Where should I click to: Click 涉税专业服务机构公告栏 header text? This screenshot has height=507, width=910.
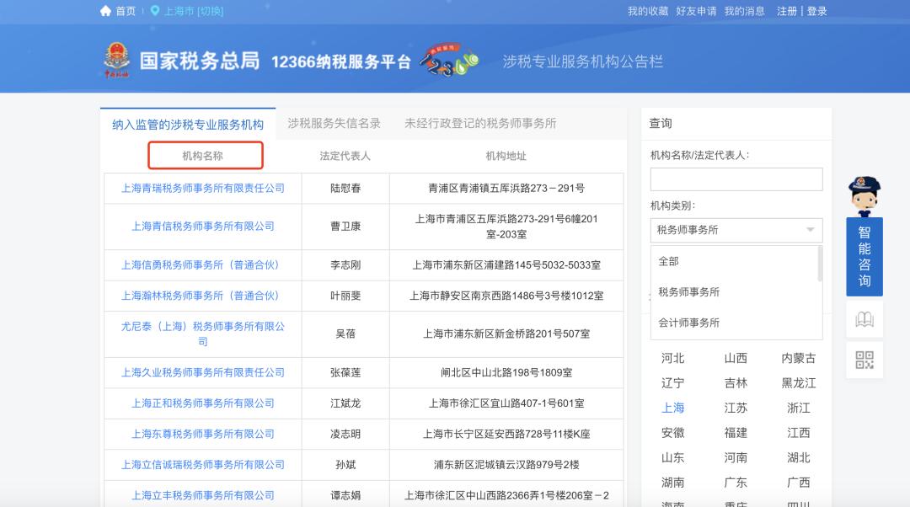pos(583,61)
